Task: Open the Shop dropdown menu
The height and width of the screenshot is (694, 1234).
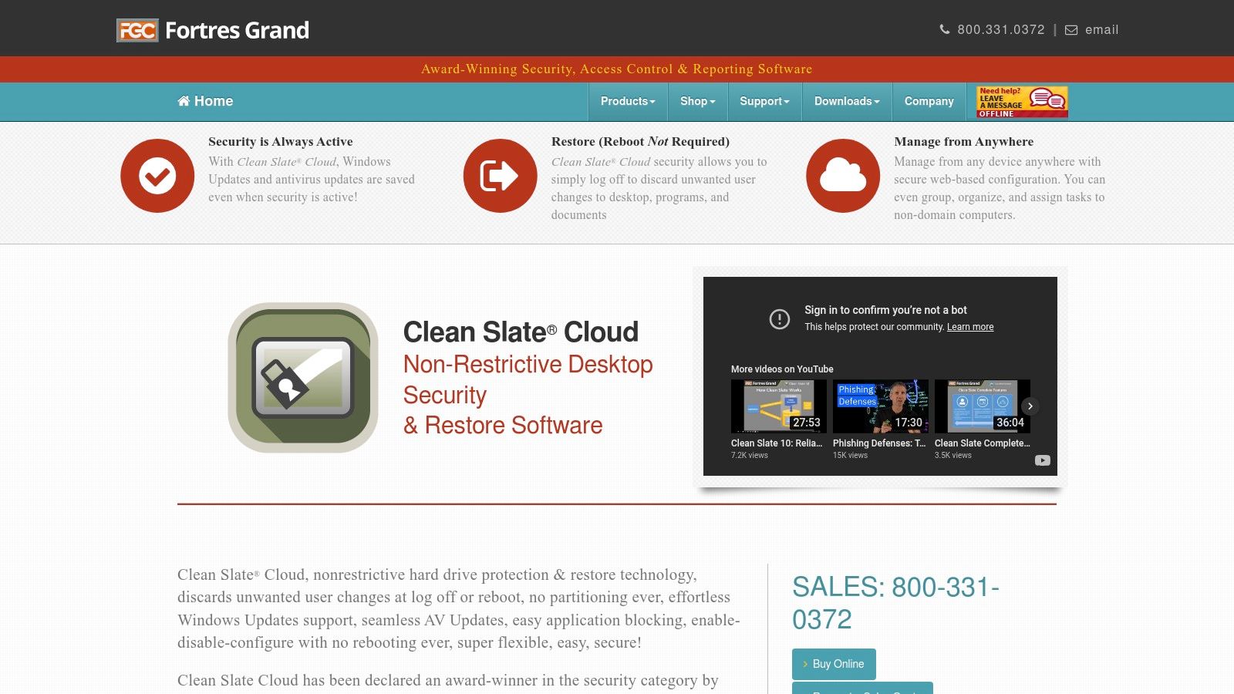Action: point(698,101)
